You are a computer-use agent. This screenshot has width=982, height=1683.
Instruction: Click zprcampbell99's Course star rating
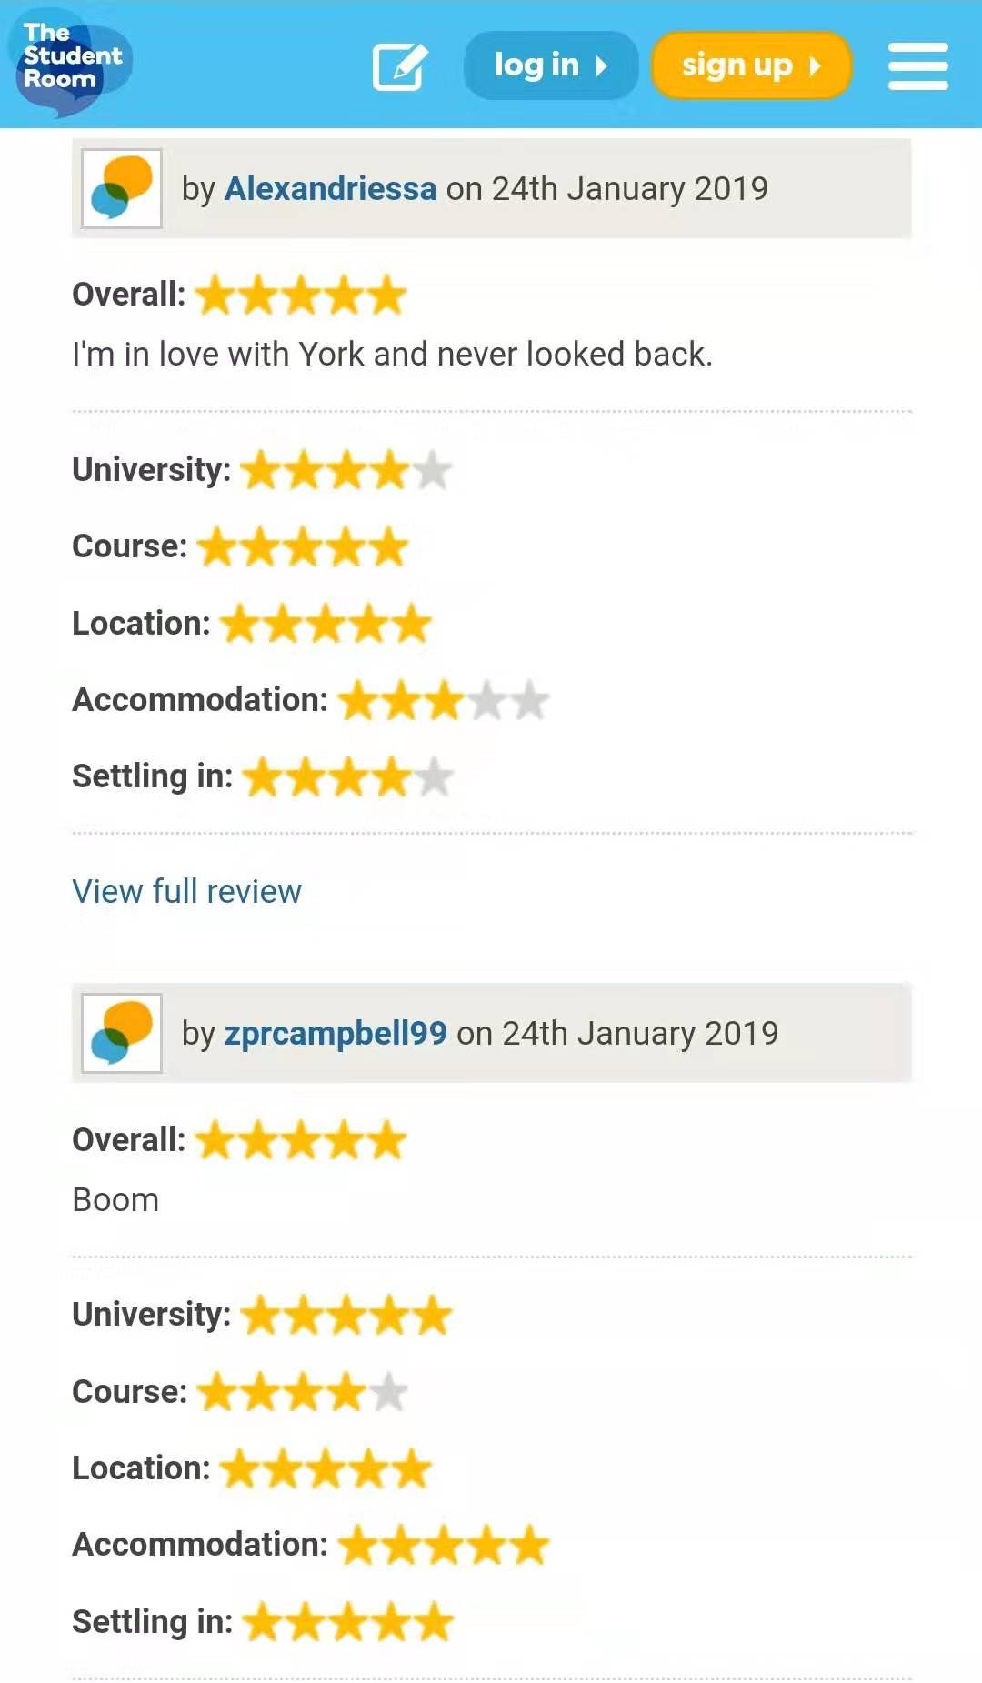coord(303,1392)
